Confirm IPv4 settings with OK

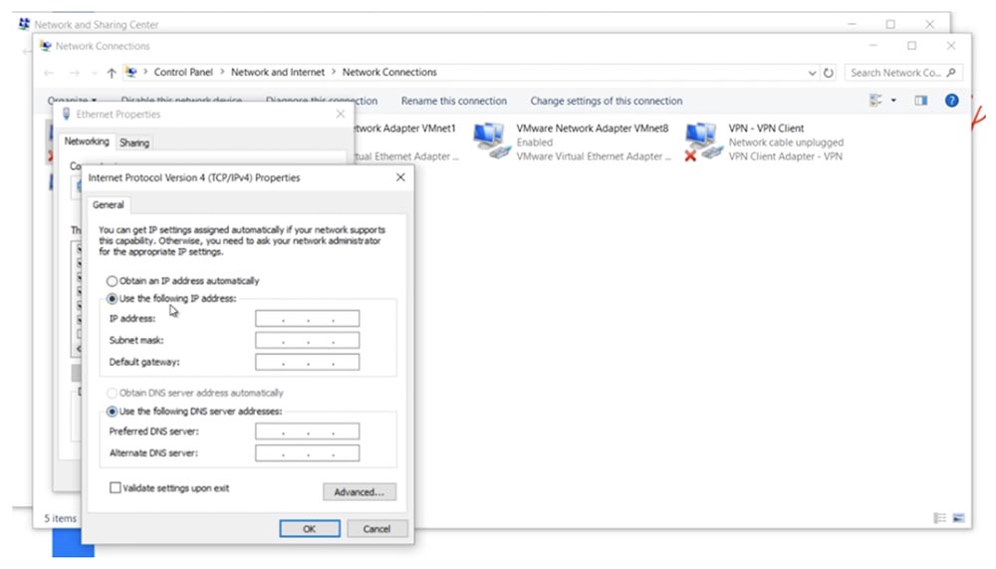tap(310, 528)
